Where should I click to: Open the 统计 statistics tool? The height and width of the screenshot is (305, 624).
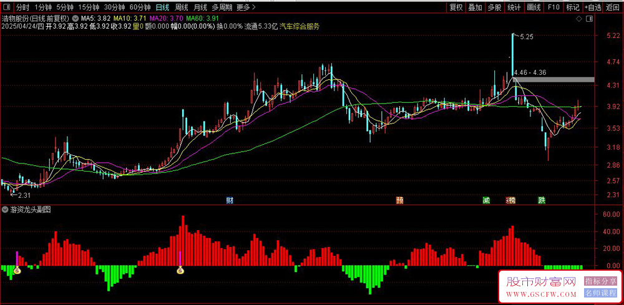(514, 7)
